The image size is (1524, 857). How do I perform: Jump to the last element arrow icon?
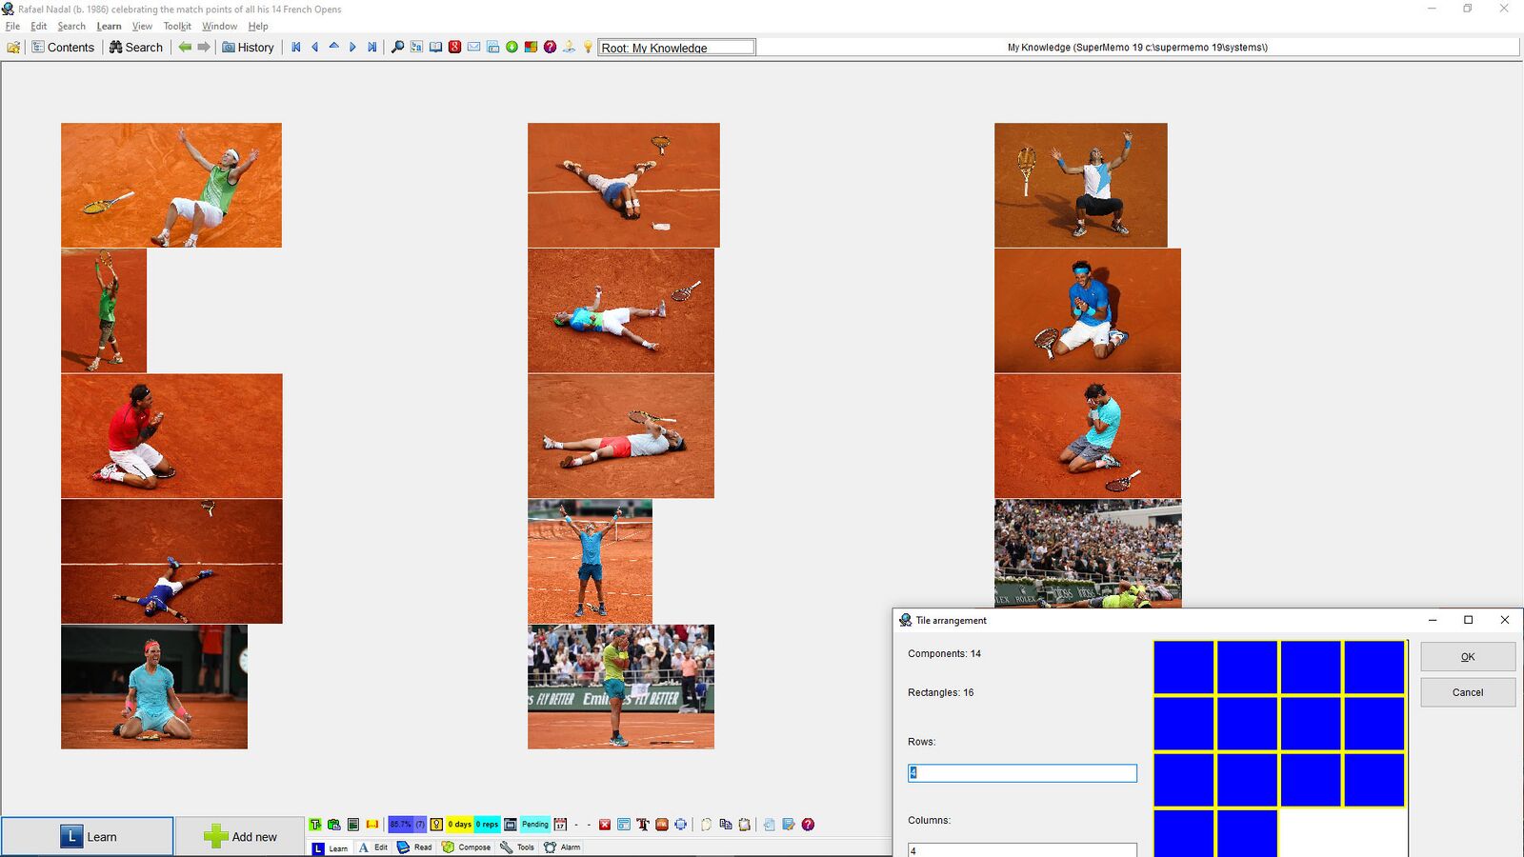[x=372, y=47]
